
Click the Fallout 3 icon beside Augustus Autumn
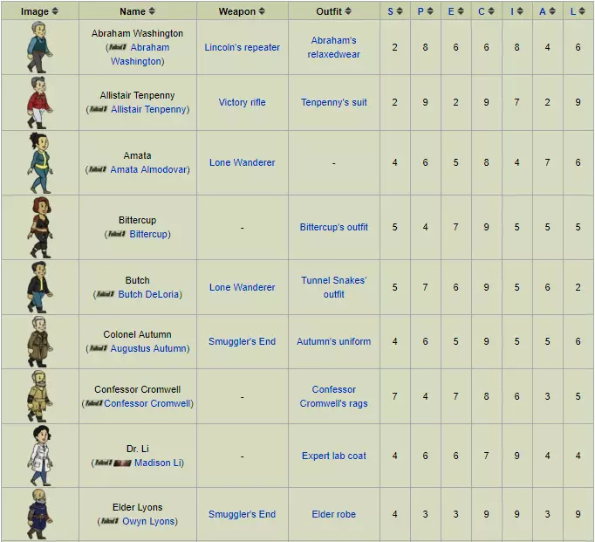click(99, 348)
